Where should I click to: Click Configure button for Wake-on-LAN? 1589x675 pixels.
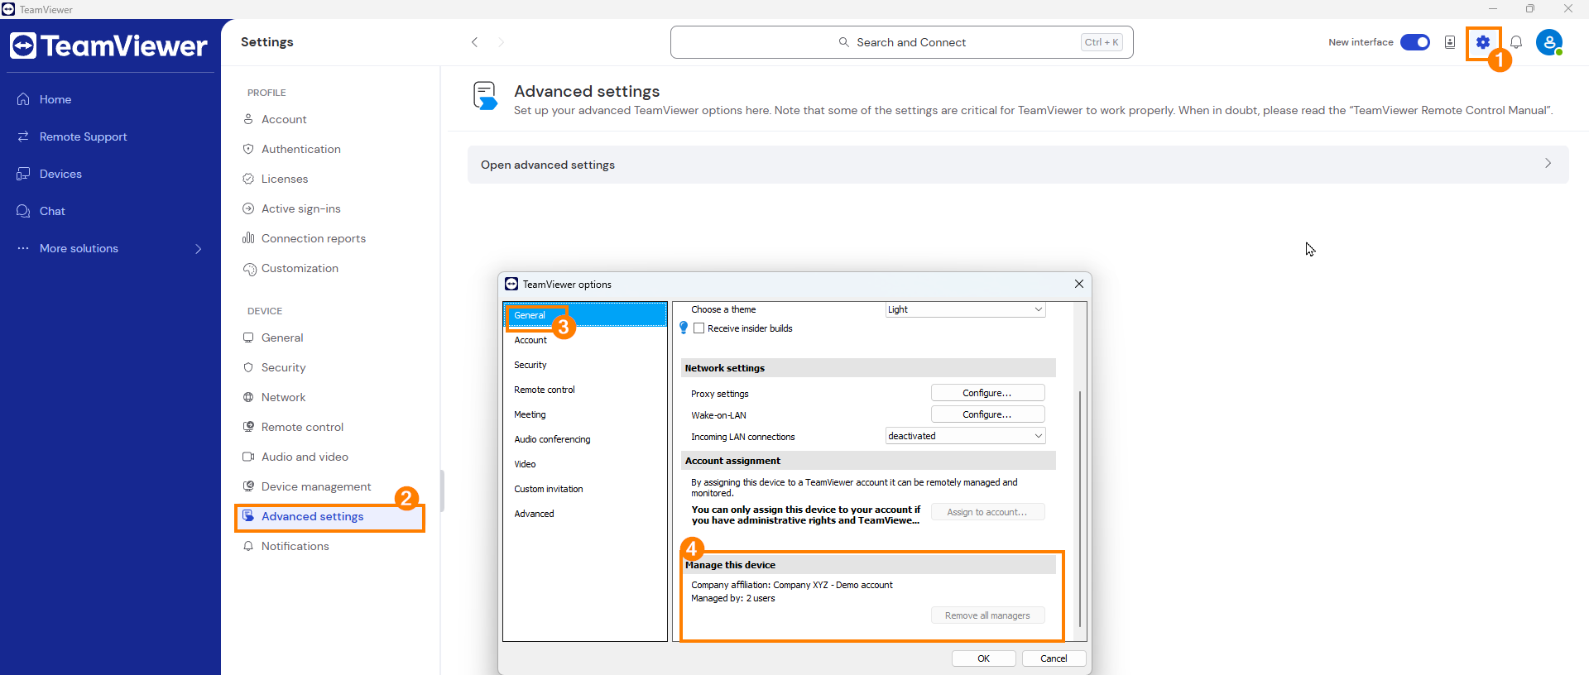tap(987, 414)
